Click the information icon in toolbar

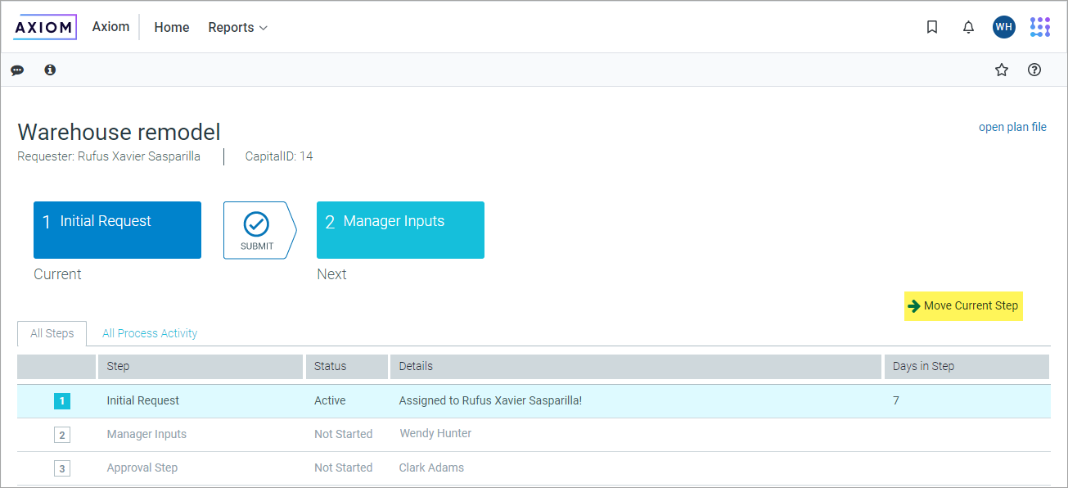(x=50, y=70)
